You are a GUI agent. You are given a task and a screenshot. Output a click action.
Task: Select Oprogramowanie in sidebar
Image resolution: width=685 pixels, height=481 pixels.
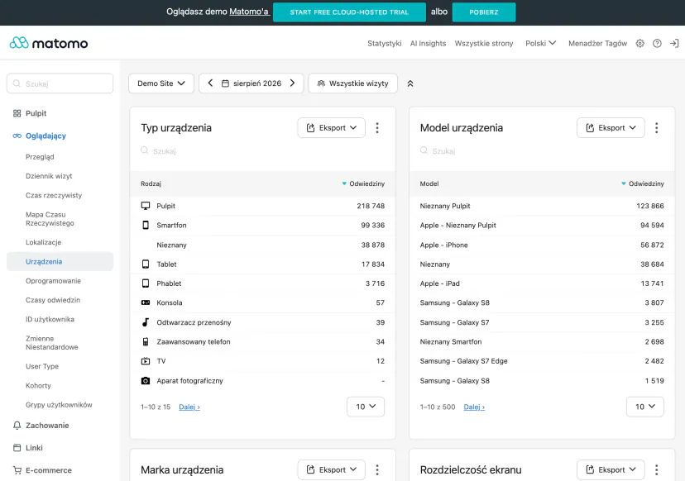point(53,281)
